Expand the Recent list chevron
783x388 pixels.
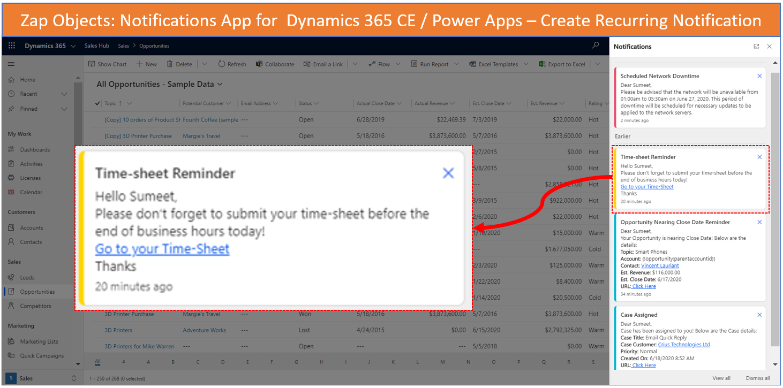click(x=64, y=94)
